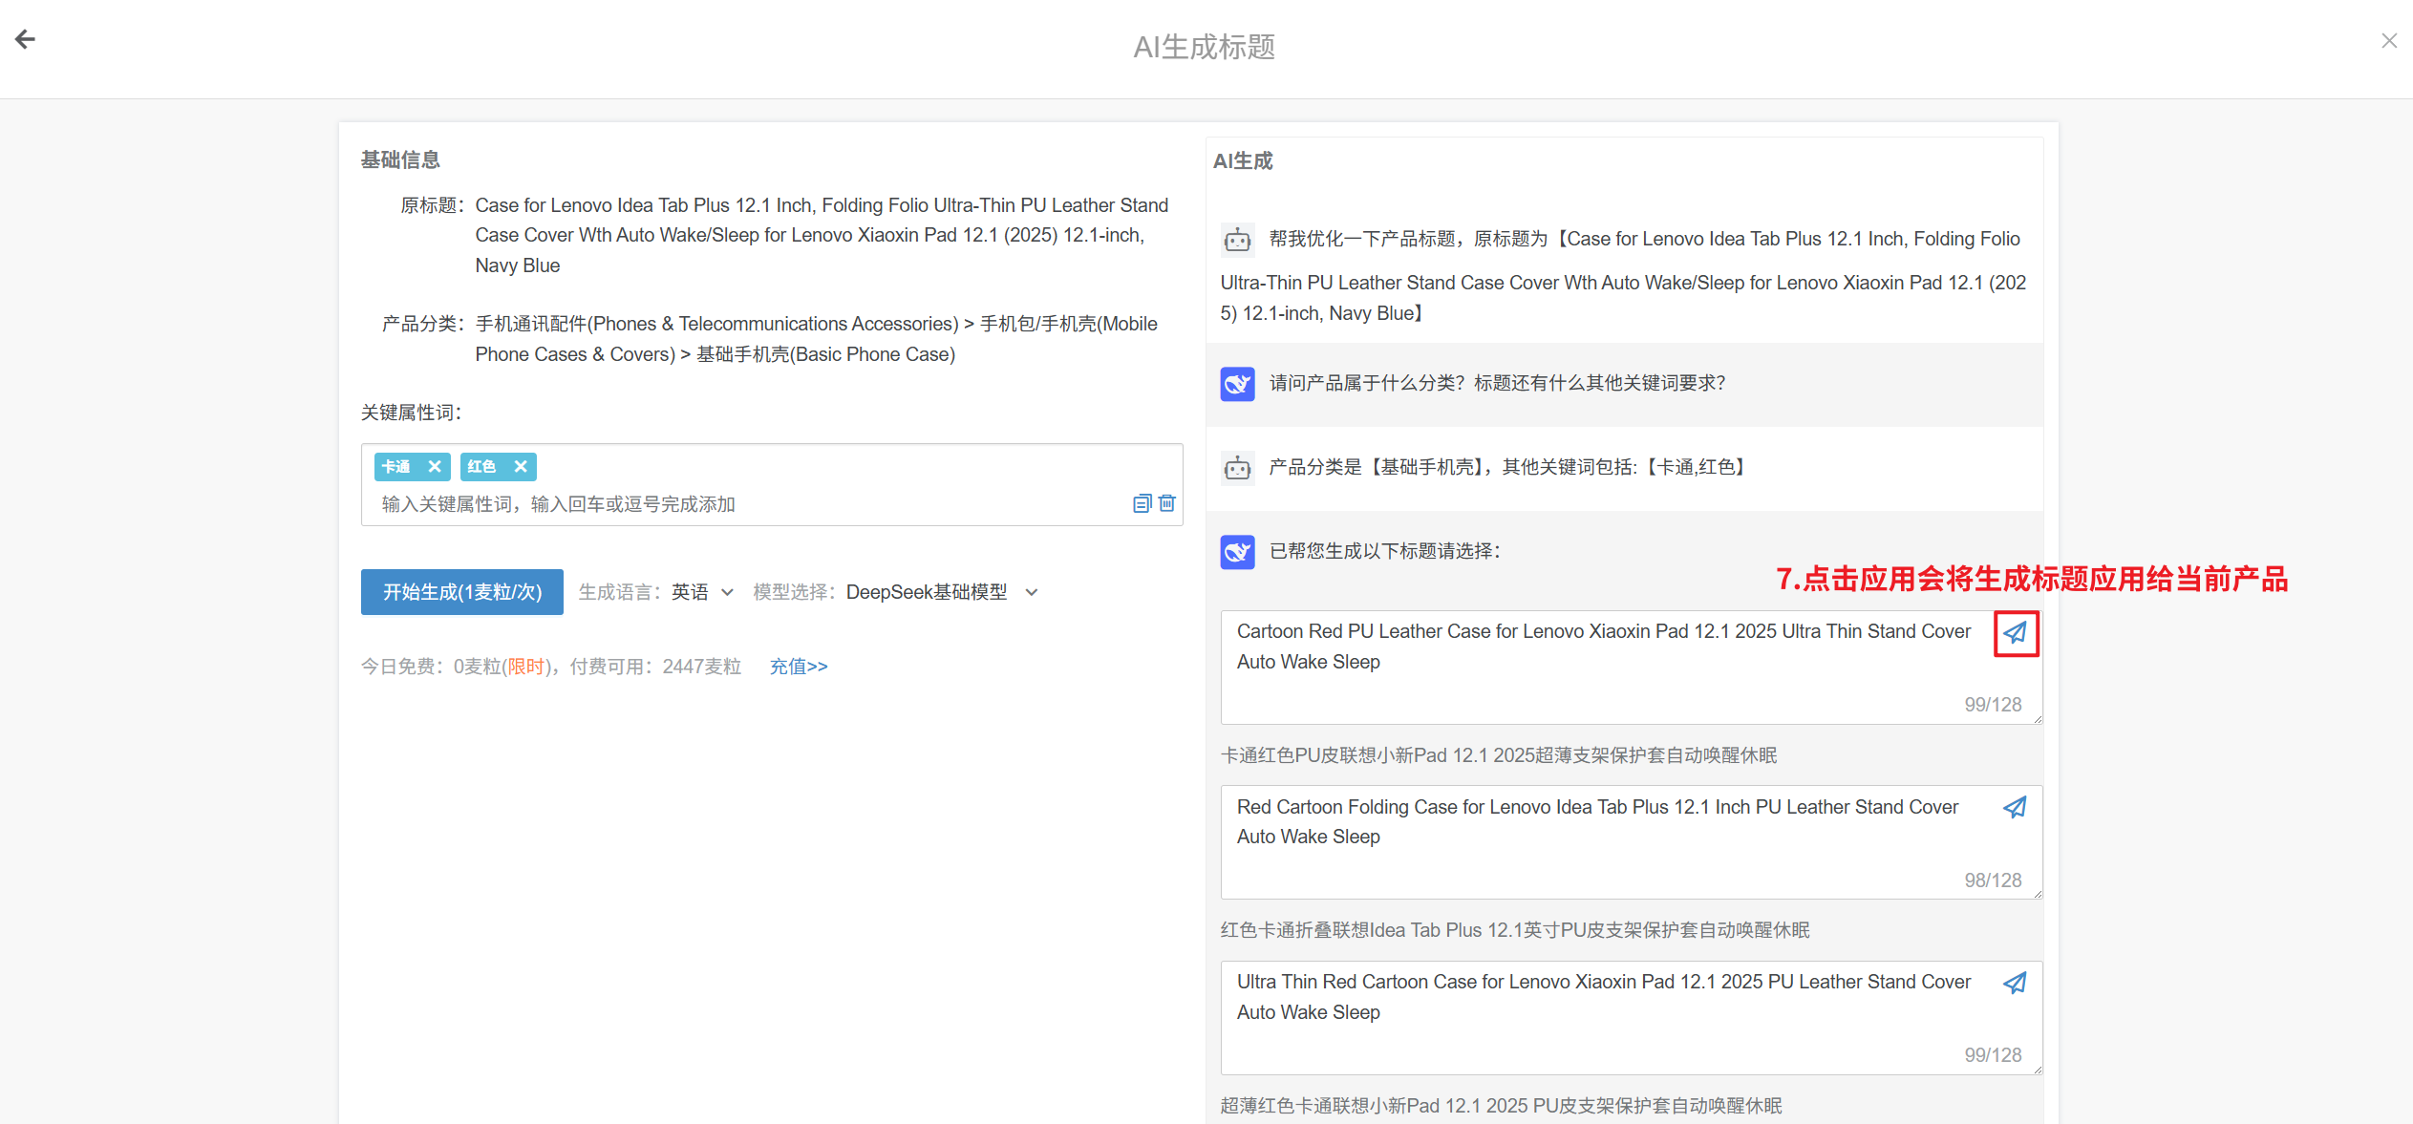2413x1124 pixels.
Task: Apply the first generated Cartoon Red title
Action: pos(2015,633)
